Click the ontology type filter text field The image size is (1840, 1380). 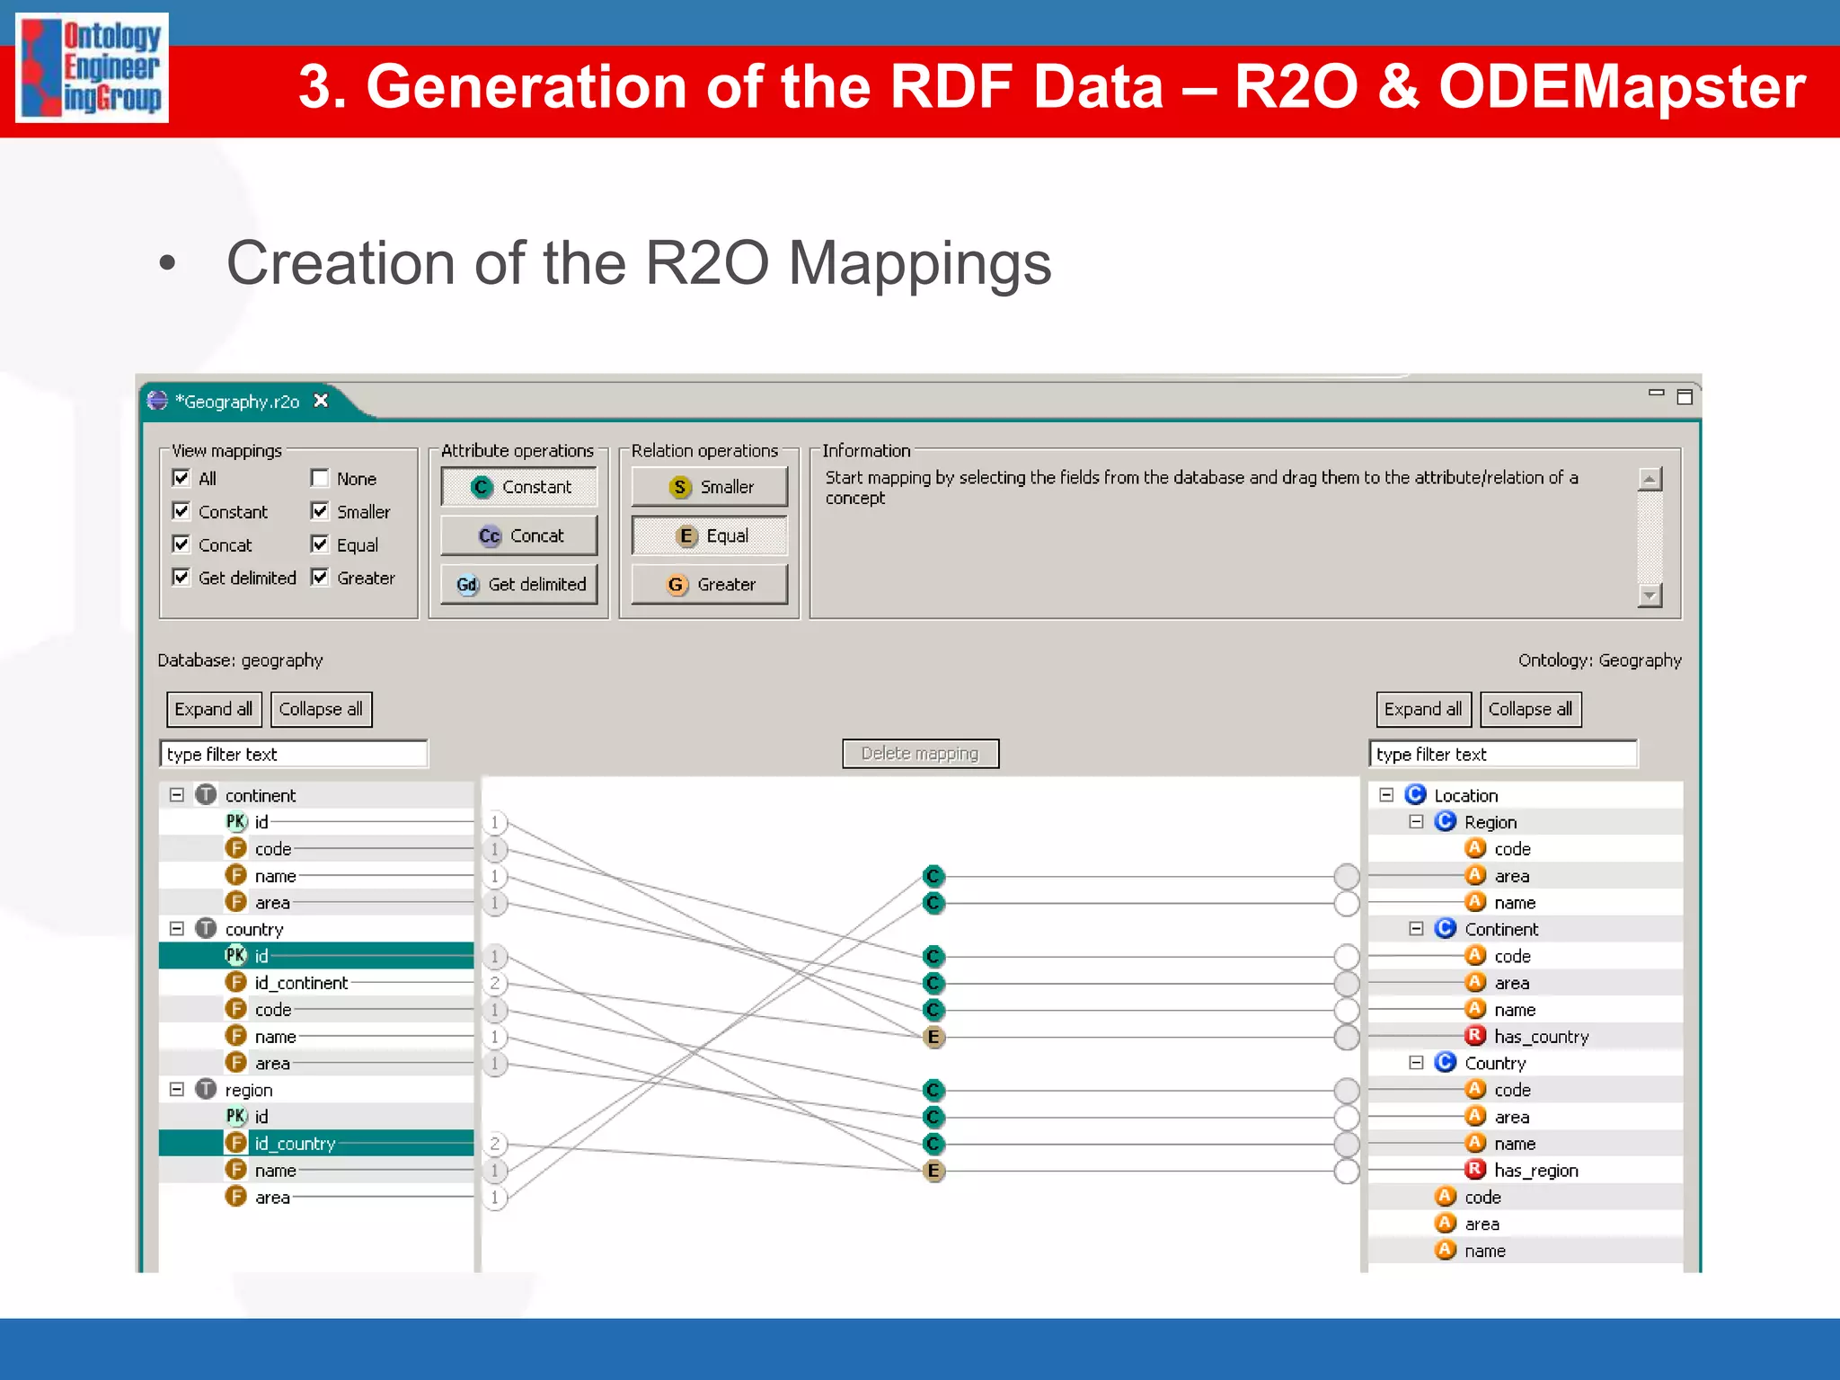tap(1502, 755)
